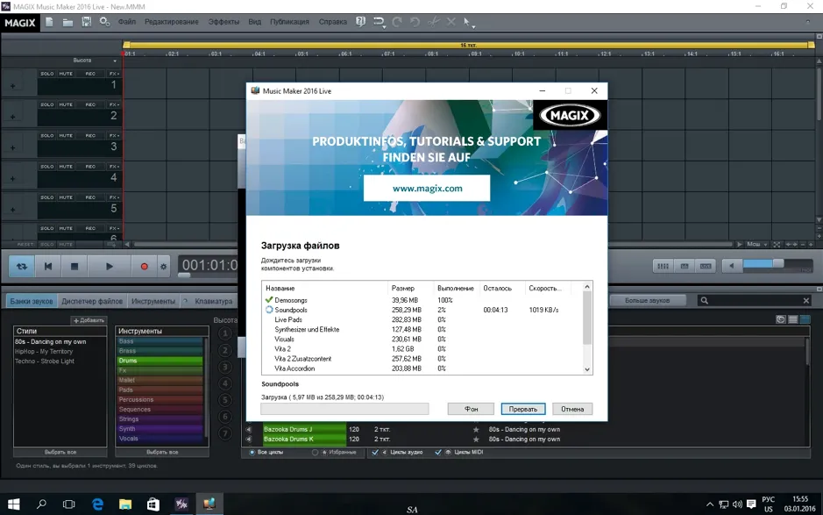The image size is (823, 515).
Task: Toggle the loop playback icon
Action: coord(22,267)
